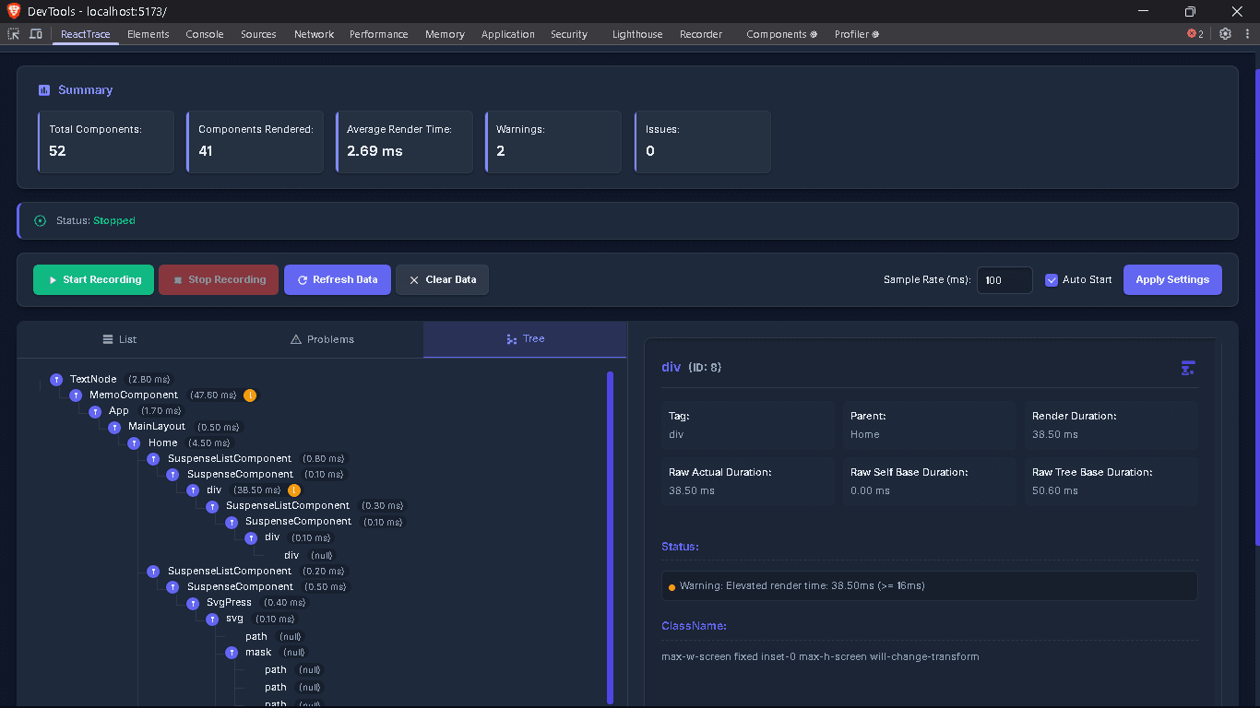1260x708 pixels.
Task: Toggle the Auto Start checkbox
Action: pos(1052,280)
